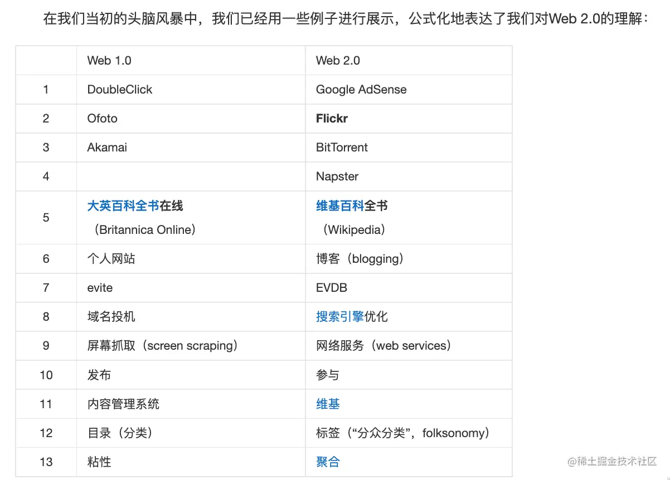Screen dimensions: 670x480
Task: Open the 维基百科 link in row 5
Action: click(x=340, y=205)
